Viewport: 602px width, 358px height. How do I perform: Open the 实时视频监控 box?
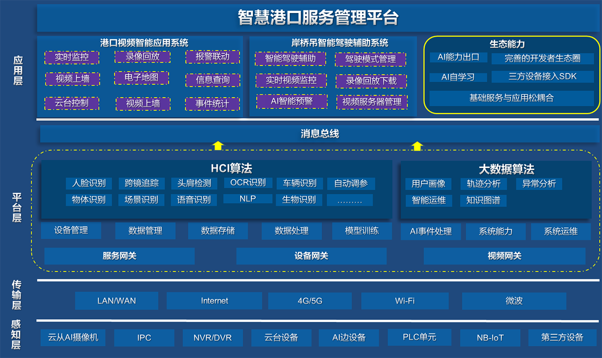click(x=291, y=80)
